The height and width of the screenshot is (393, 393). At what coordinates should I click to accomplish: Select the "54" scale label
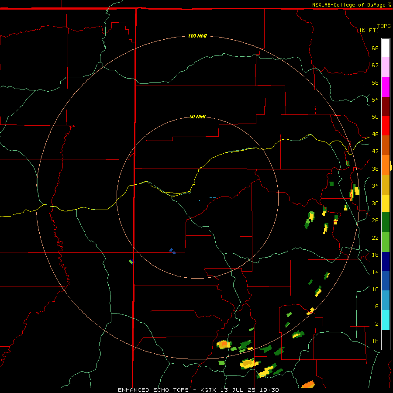[375, 100]
